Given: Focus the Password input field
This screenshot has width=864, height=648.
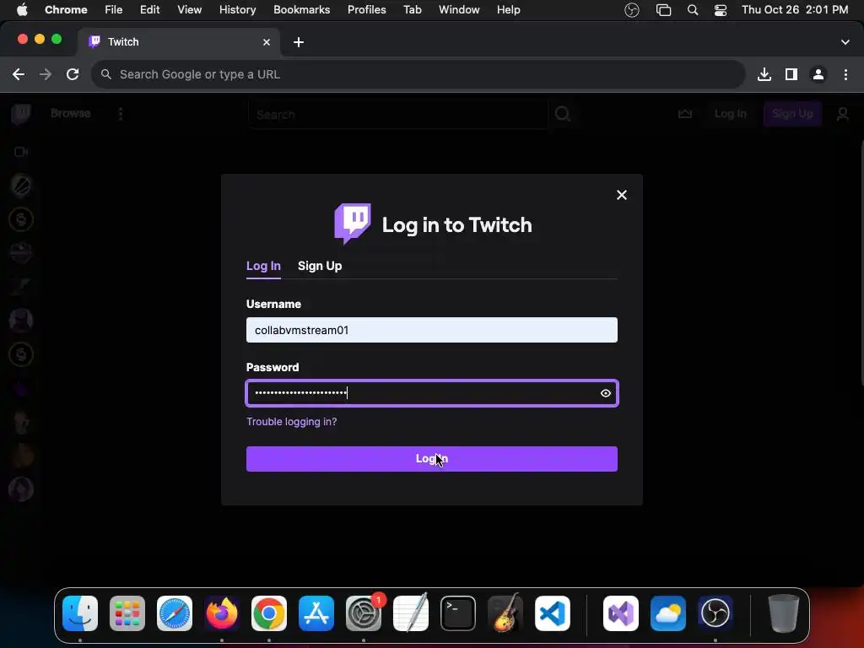Looking at the screenshot, I should pyautogui.click(x=431, y=393).
